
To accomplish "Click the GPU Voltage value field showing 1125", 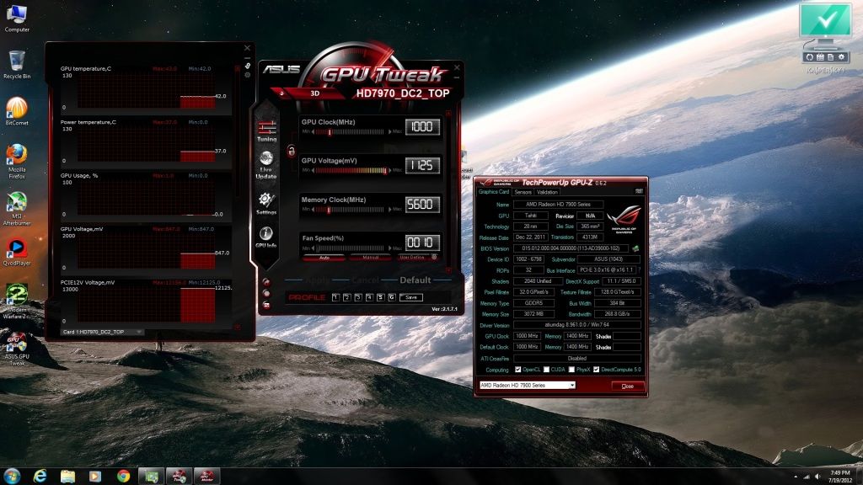I will coord(423,165).
